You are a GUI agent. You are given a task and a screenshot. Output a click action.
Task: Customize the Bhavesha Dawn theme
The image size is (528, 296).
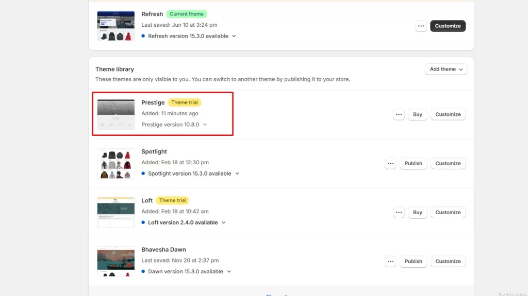448,262
